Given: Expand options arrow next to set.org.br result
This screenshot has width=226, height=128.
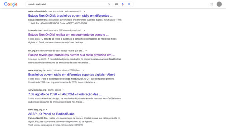Looking at the screenshot, I should 86,51.
